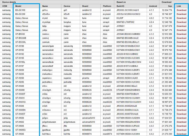The width and height of the screenshot is (189, 136).
Task: Click Download for GT-I9200 melius3gxx
Action: 181,70
